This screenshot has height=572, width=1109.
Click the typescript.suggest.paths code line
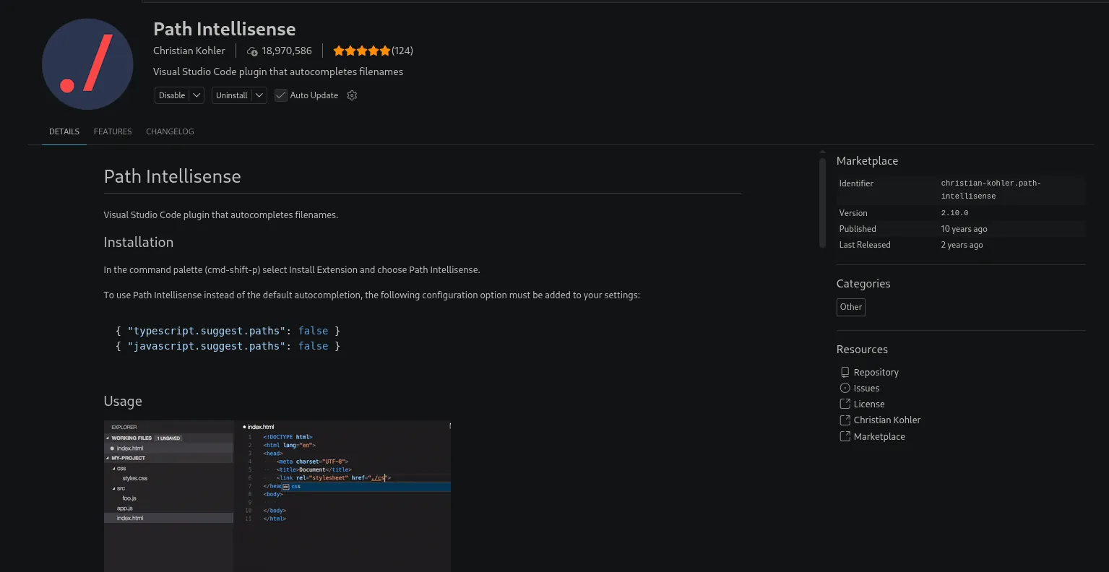click(228, 331)
